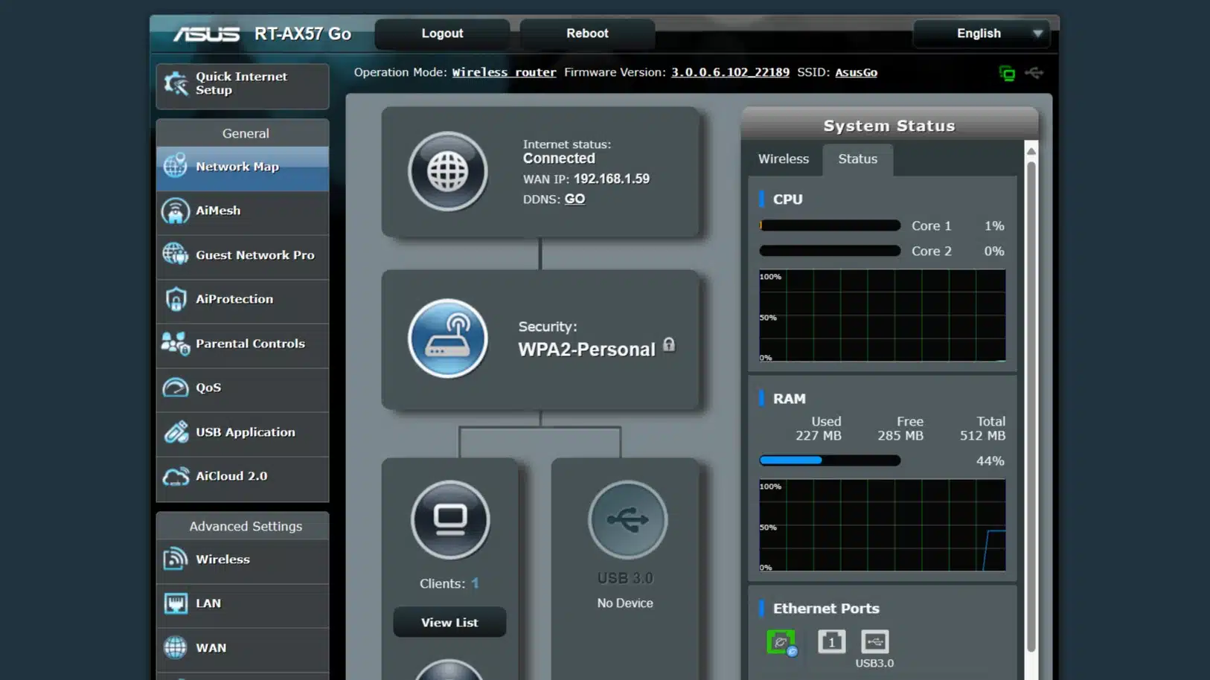Click the USB status icon in header
This screenshot has width=1210, height=680.
point(1034,72)
